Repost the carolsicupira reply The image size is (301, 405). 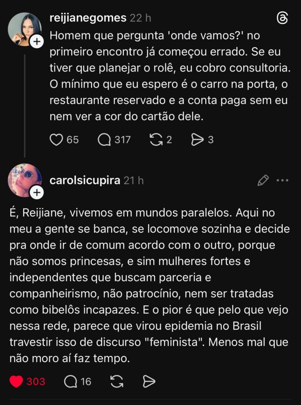[x=117, y=382]
